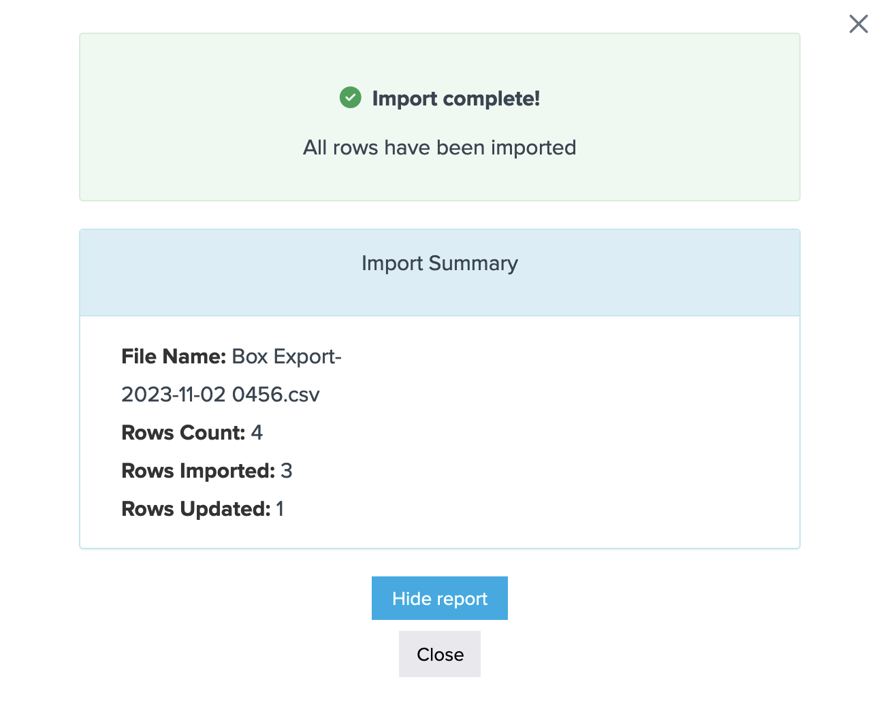Screen dimensions: 881x705
Task: Click the word 'report' on the blue button
Action: click(463, 599)
